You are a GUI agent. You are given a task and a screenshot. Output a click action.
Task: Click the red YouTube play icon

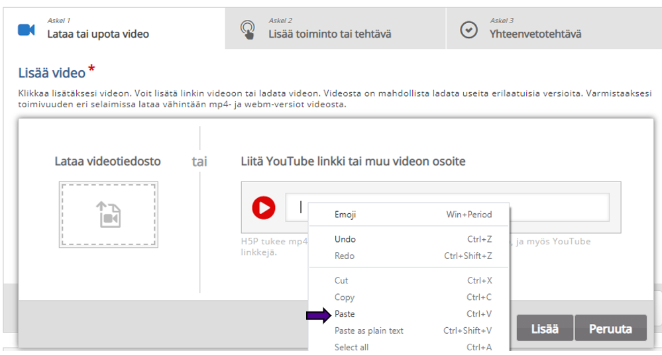tap(264, 208)
